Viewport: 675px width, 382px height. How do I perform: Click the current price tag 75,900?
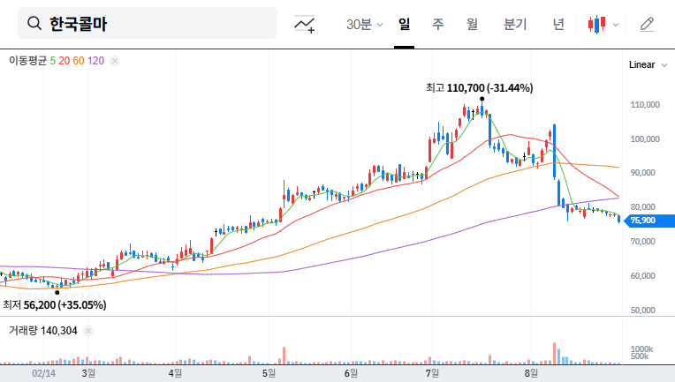(648, 221)
